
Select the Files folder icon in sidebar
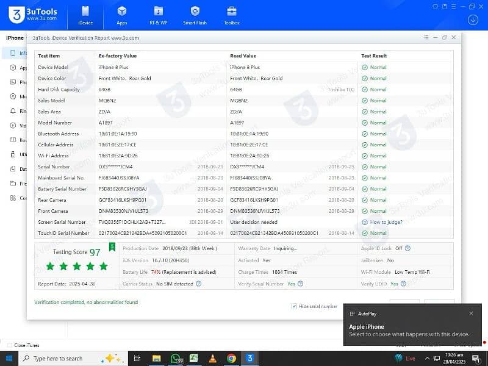[x=13, y=184]
